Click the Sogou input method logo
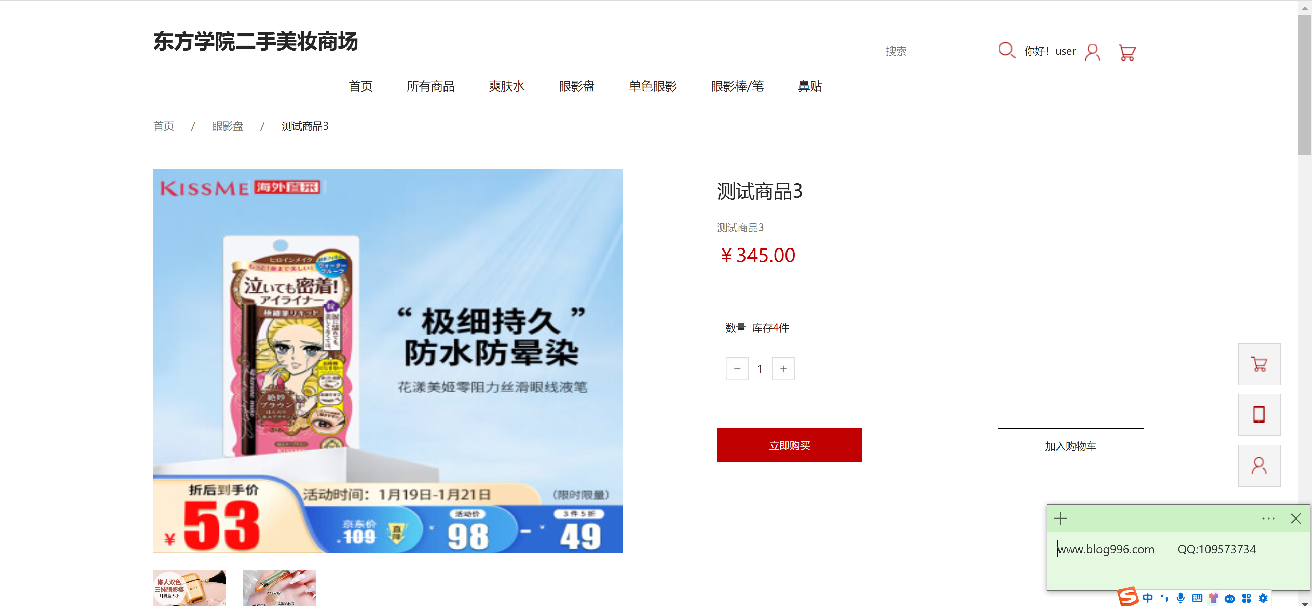Image resolution: width=1312 pixels, height=606 pixels. point(1127,596)
